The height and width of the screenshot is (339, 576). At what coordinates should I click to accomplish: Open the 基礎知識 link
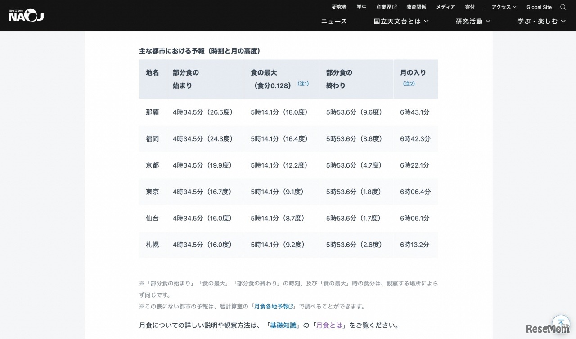tap(283, 326)
